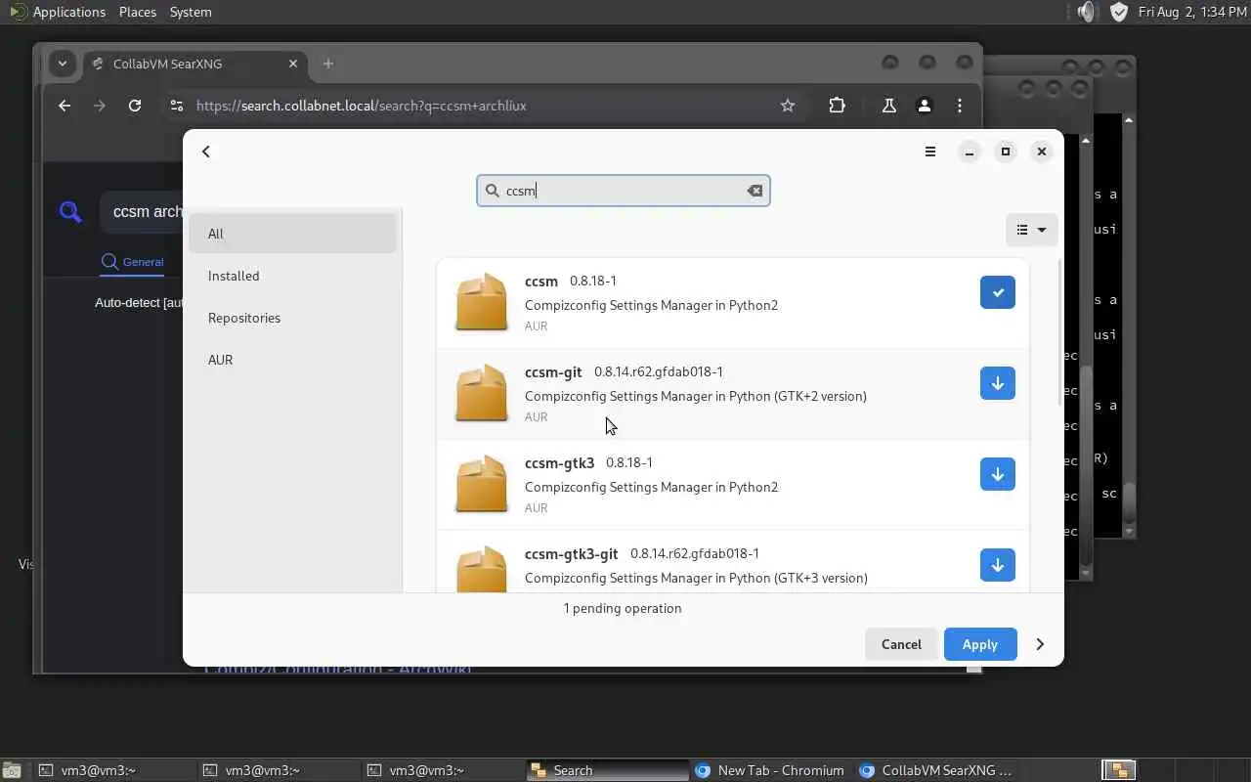1251x782 pixels.
Task: Focus the package search field
Action: click(624, 191)
